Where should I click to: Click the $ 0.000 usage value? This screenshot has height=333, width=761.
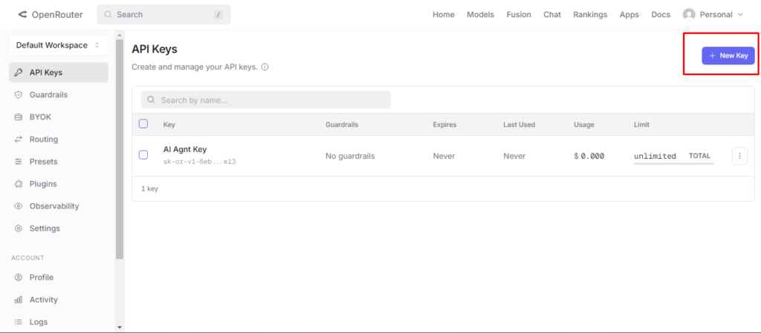coord(589,156)
